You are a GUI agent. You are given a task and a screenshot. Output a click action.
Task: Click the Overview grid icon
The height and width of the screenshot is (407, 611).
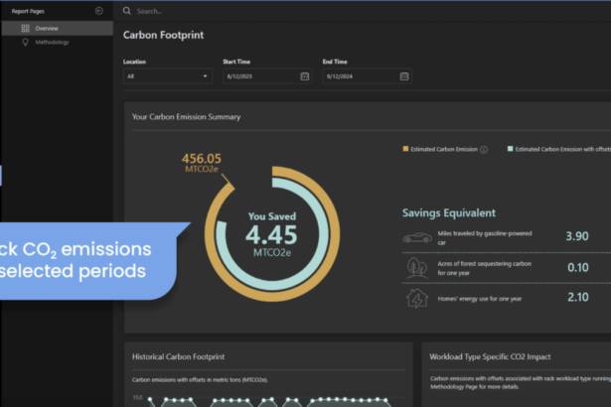25,28
